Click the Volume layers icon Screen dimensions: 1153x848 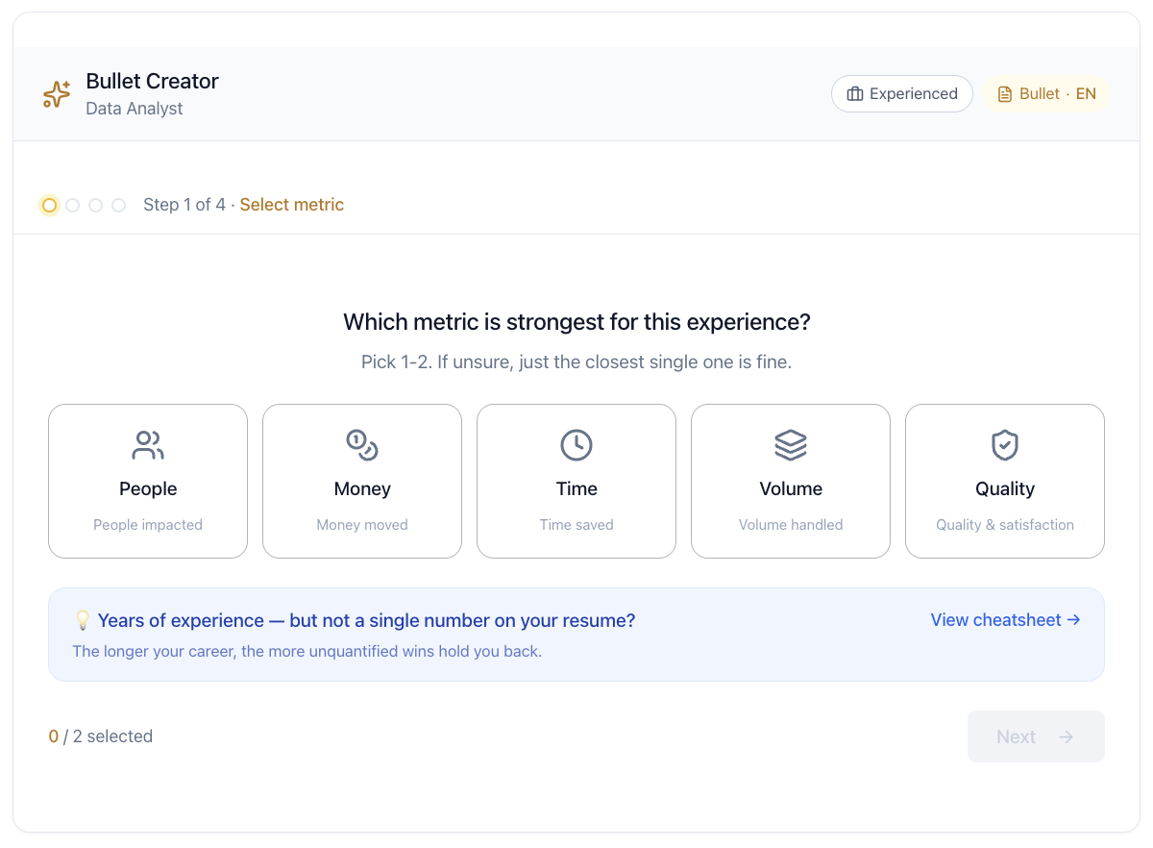tap(791, 445)
